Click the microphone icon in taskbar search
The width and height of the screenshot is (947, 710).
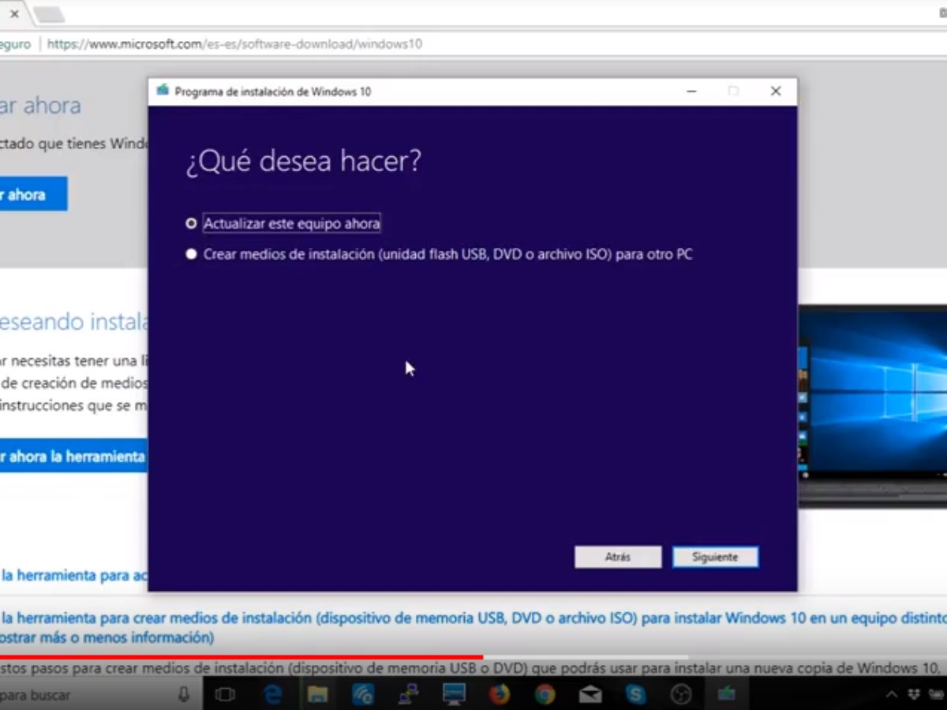[184, 695]
